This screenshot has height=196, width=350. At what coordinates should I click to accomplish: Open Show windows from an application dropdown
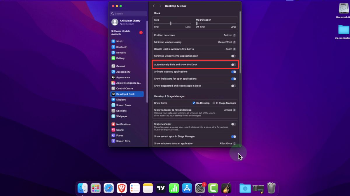click(x=228, y=143)
